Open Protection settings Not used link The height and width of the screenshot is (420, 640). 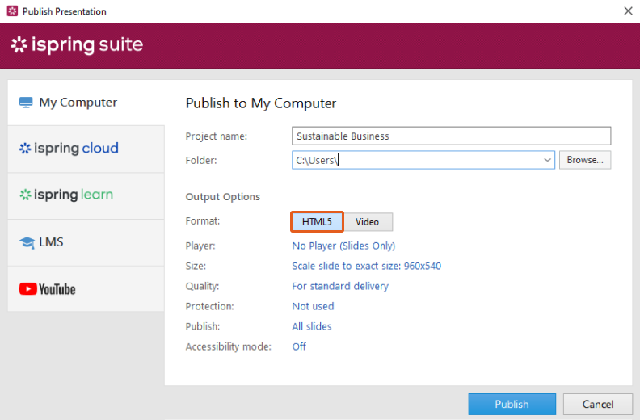click(x=313, y=306)
